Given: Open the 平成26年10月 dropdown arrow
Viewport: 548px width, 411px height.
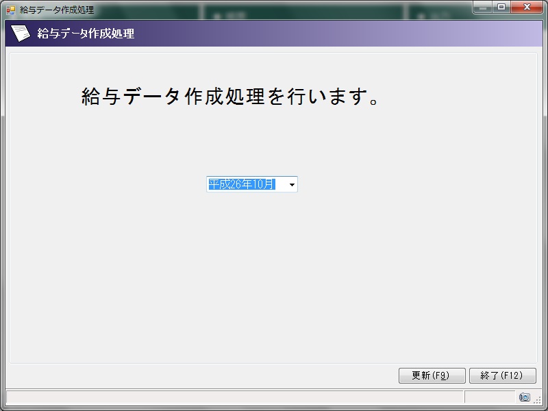Looking at the screenshot, I should pyautogui.click(x=292, y=184).
